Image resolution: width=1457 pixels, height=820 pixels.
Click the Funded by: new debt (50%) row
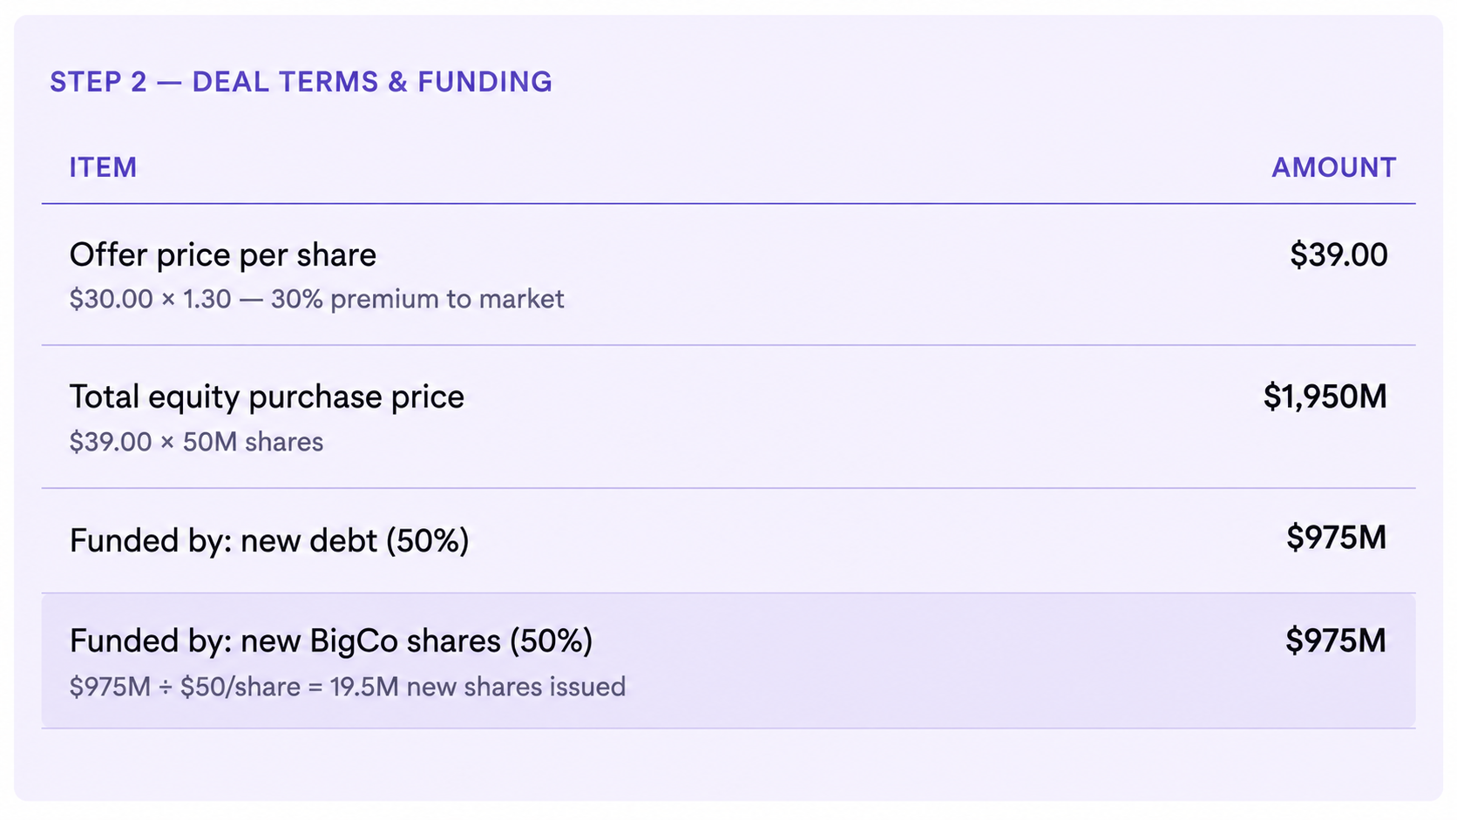pyautogui.click(x=728, y=540)
